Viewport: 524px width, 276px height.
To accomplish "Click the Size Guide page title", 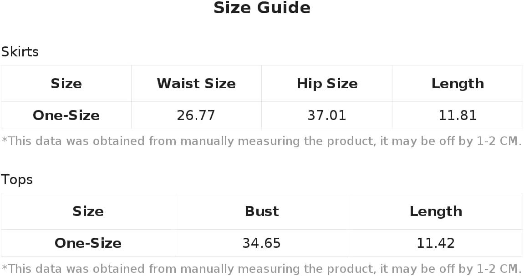I will coord(262,8).
